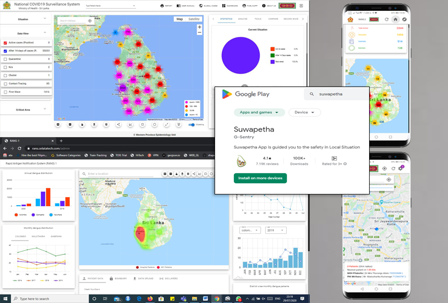Check the Quarantine checkbox

[5, 59]
